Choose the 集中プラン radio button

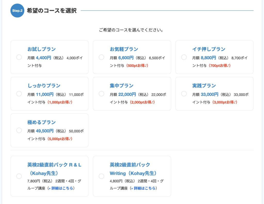101,94
